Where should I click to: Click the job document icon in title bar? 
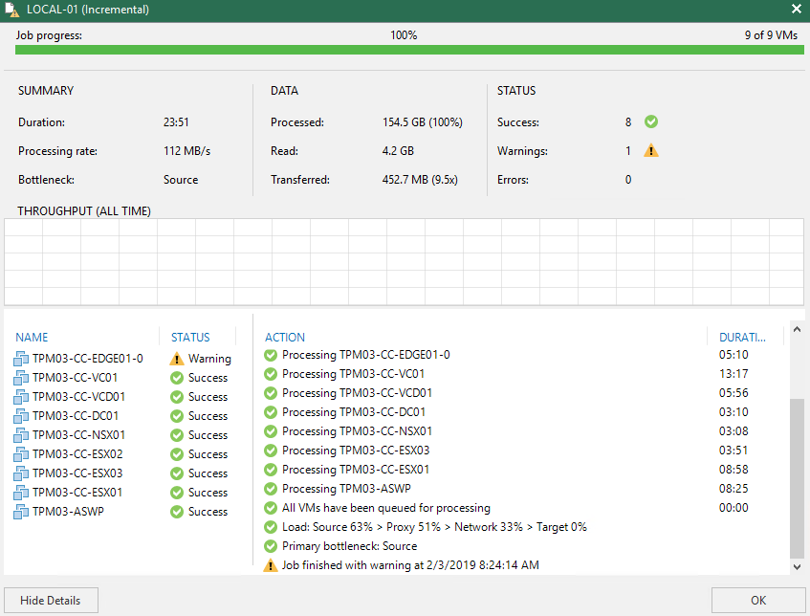pos(11,9)
